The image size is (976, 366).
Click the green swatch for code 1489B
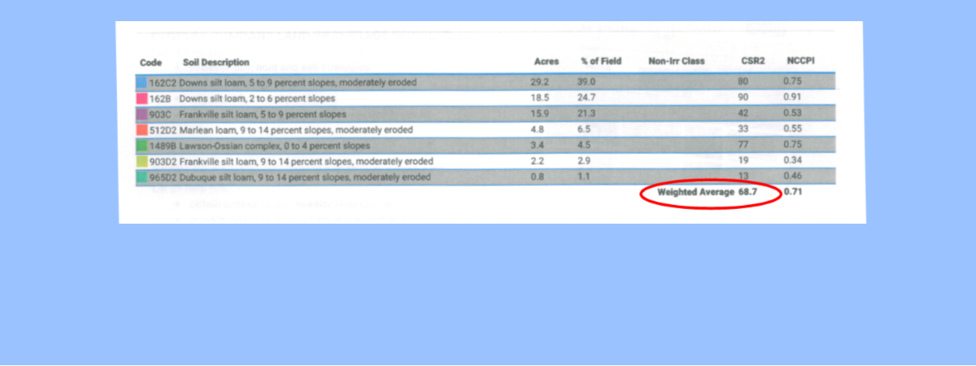pyautogui.click(x=142, y=146)
